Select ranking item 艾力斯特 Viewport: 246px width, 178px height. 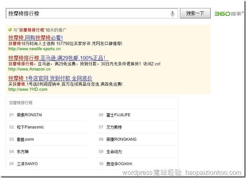coord(114,127)
